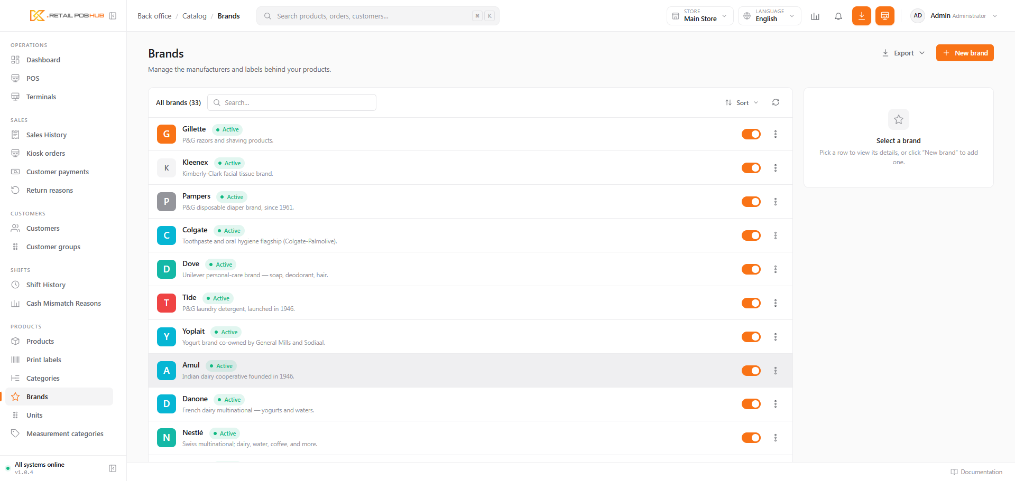Image resolution: width=1015 pixels, height=481 pixels.
Task: Toggle Kleenex brand active switch
Action: click(751, 168)
